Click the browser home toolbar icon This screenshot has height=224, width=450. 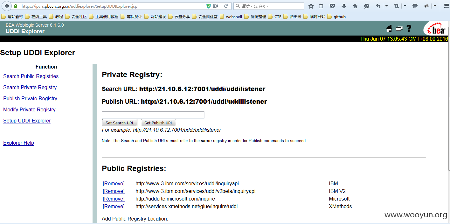pos(355,6)
